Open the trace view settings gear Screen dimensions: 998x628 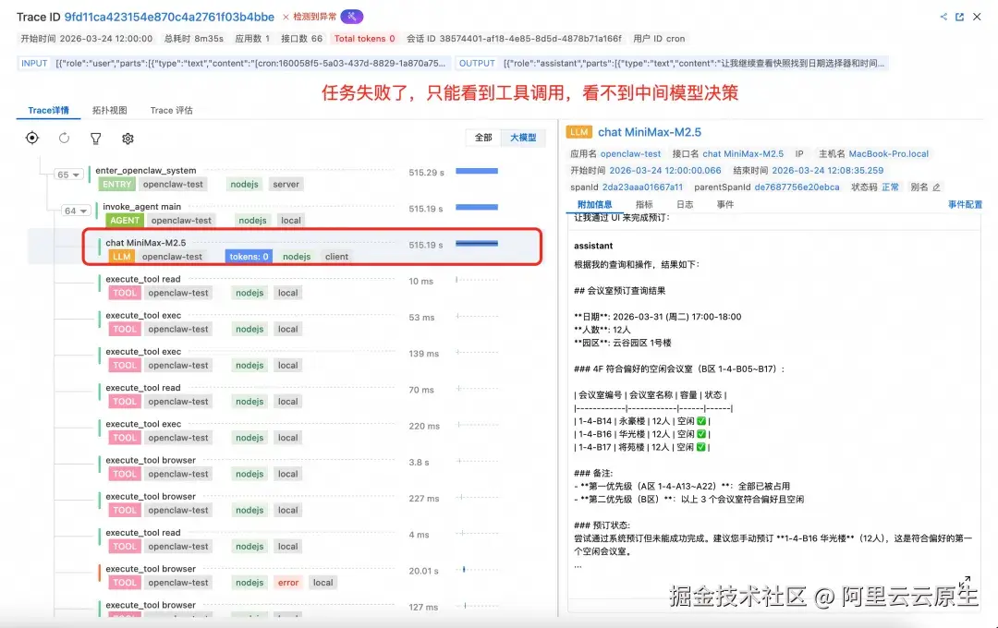coord(127,139)
